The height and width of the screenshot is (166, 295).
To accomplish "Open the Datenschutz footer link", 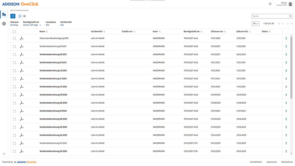I will pyautogui.click(x=287, y=162).
